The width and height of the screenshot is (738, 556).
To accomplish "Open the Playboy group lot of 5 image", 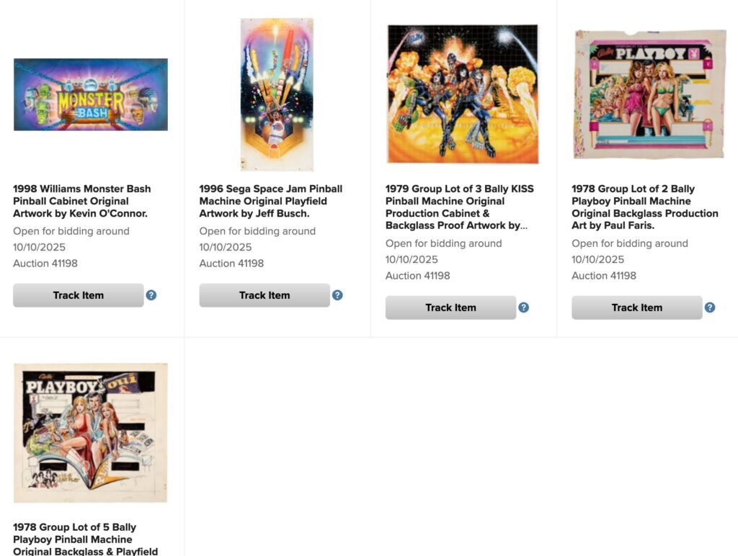I will (91, 433).
